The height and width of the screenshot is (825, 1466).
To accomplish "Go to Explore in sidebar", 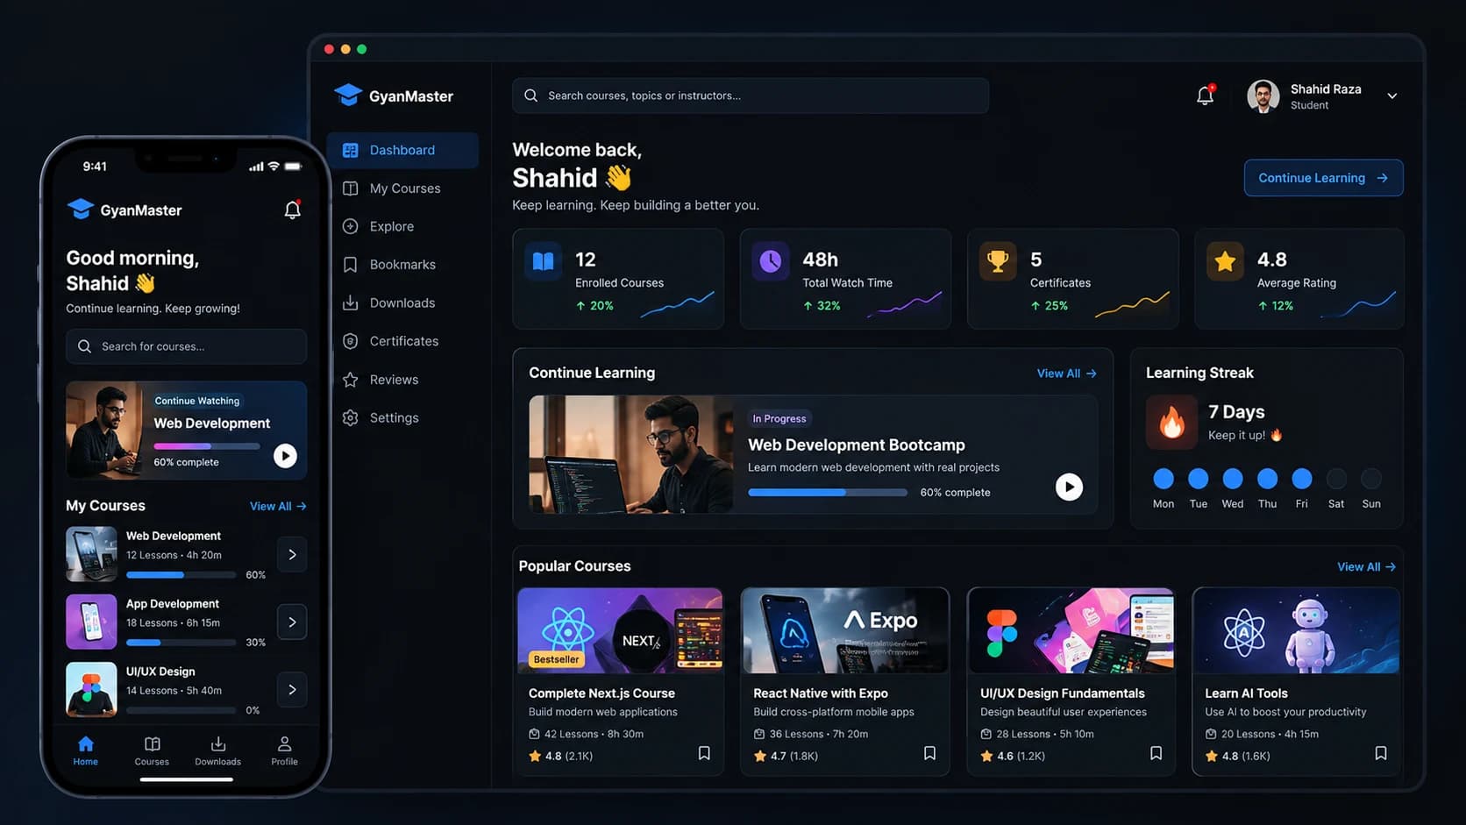I will coord(403,226).
